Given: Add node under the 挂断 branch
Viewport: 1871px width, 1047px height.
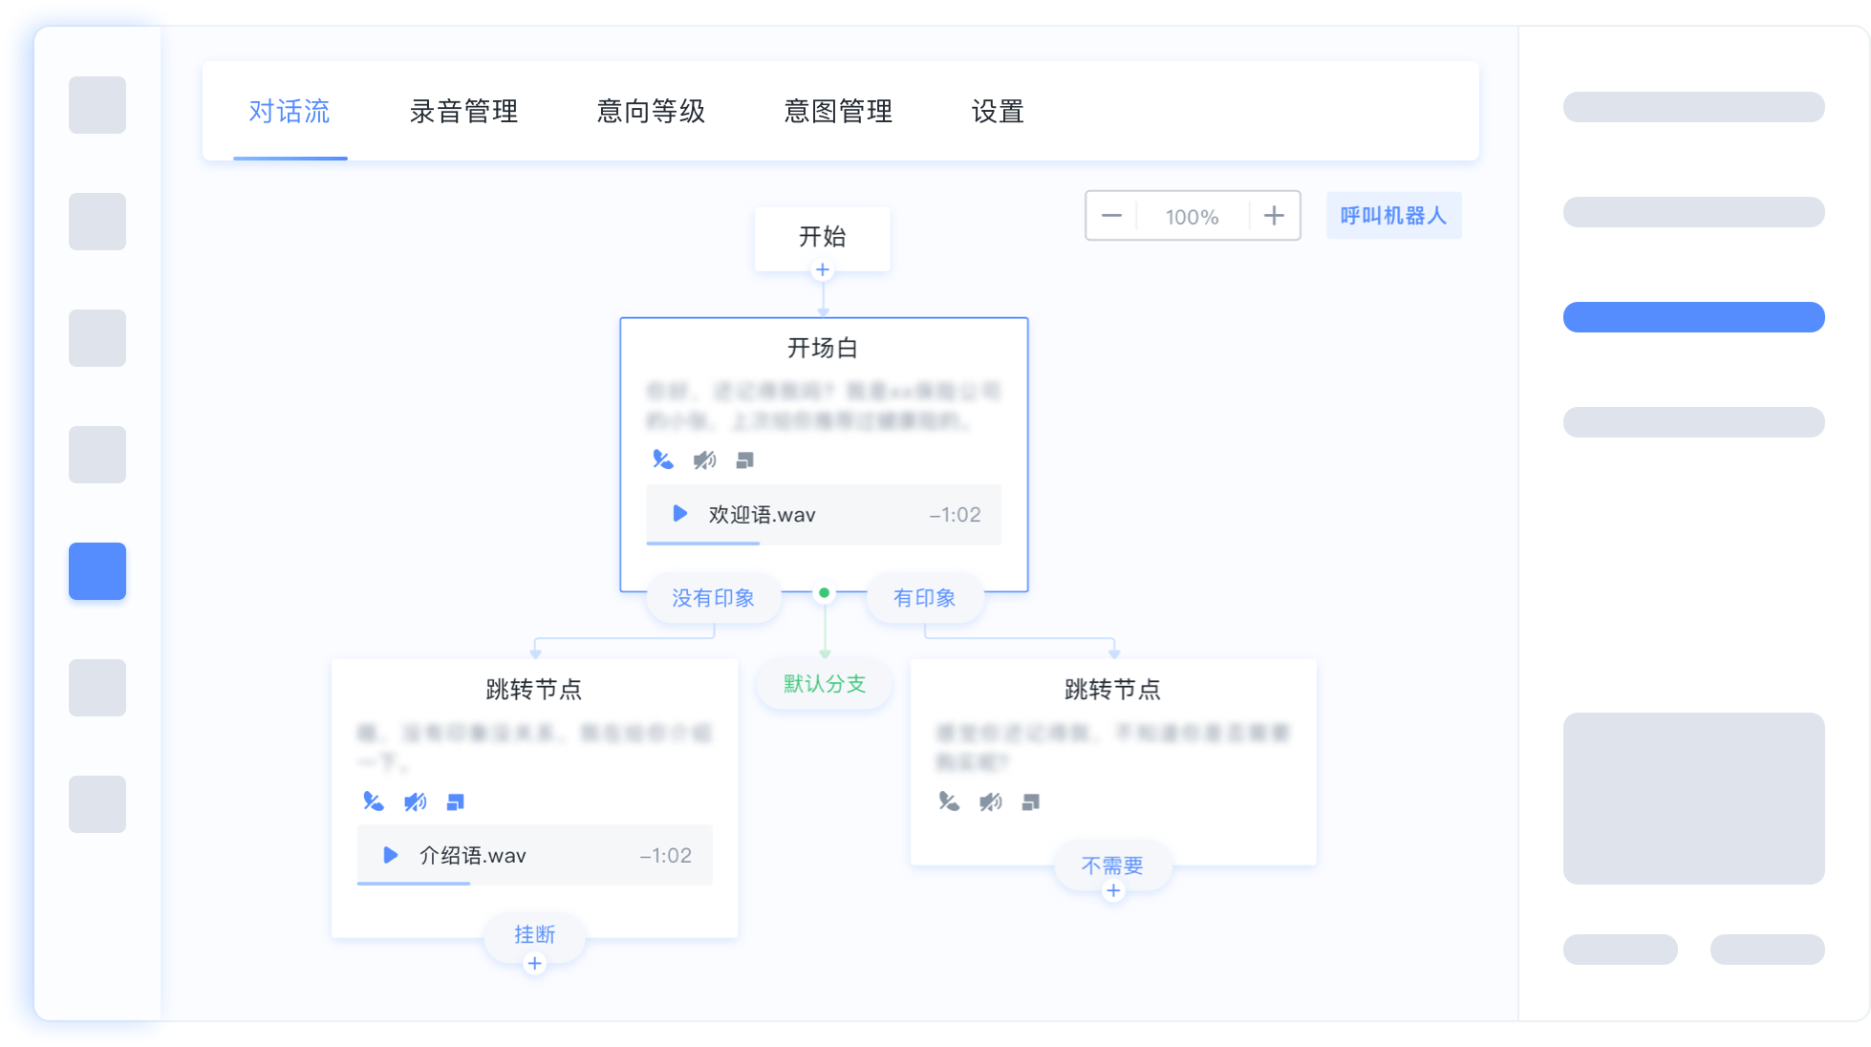Looking at the screenshot, I should click(534, 963).
